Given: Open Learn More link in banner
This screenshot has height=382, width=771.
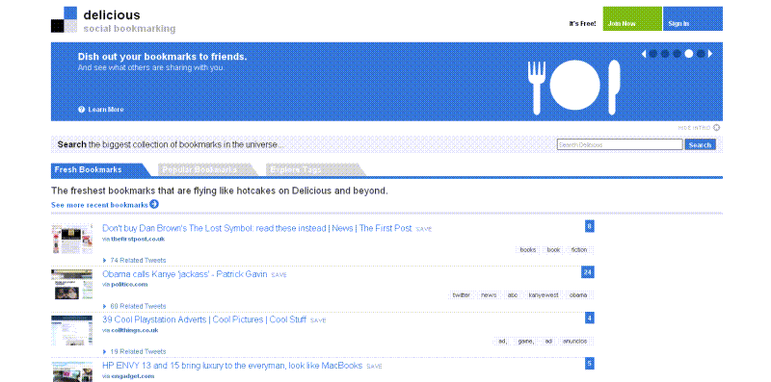Looking at the screenshot, I should pyautogui.click(x=106, y=110).
